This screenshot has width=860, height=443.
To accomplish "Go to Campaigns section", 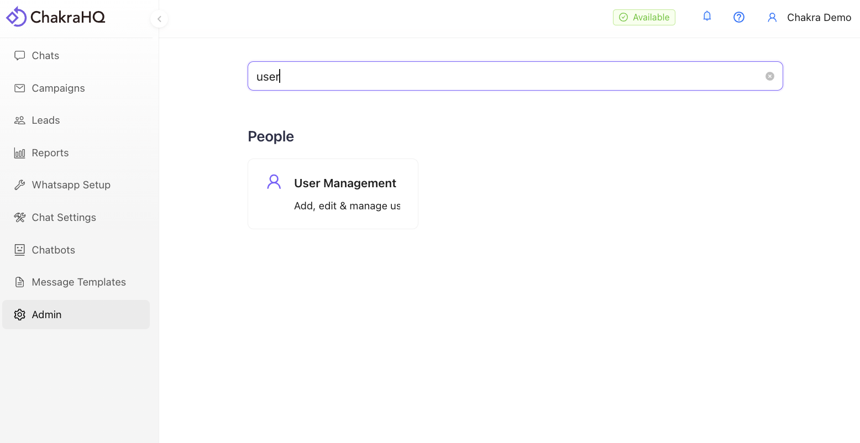I will 76,88.
